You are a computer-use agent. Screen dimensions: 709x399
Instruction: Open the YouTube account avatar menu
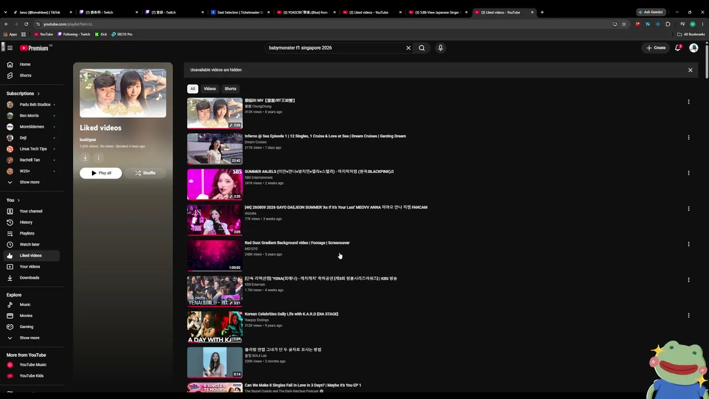click(x=693, y=48)
